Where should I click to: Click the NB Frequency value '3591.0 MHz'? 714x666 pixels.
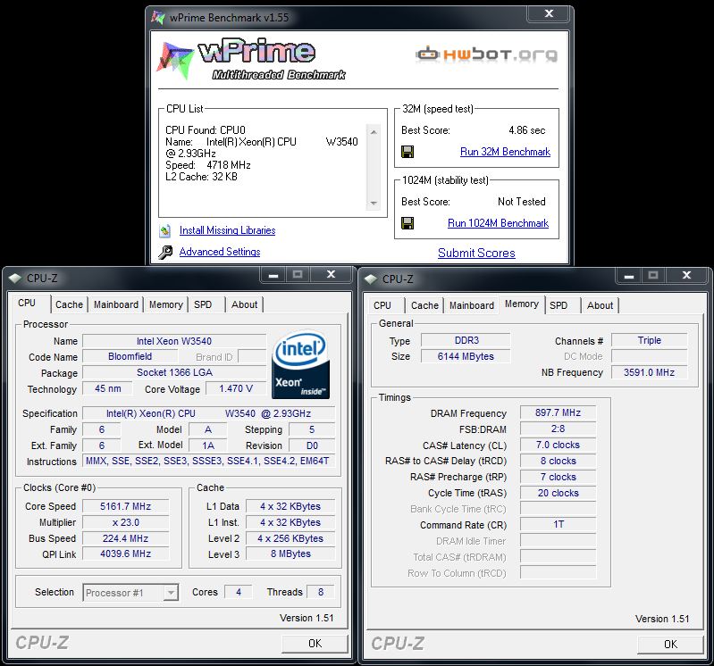[650, 372]
